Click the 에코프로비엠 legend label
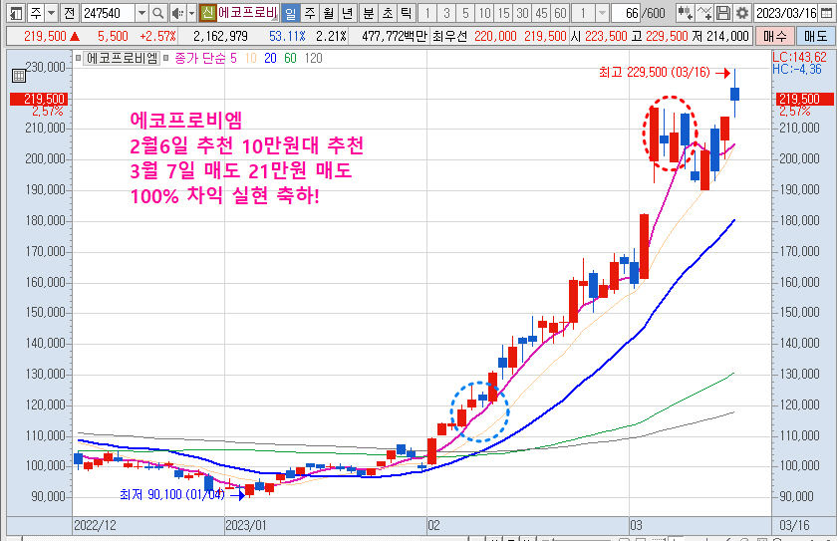Screen dimensions: 837x541 [x=123, y=58]
